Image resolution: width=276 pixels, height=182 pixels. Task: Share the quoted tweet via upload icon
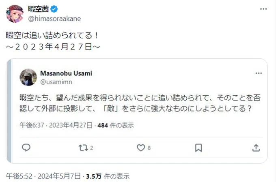[x=256, y=148]
